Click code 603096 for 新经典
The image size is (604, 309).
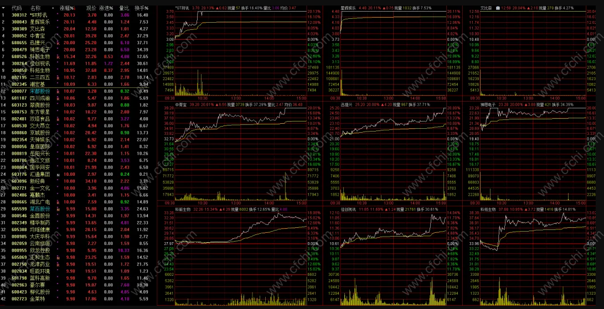coord(19,181)
